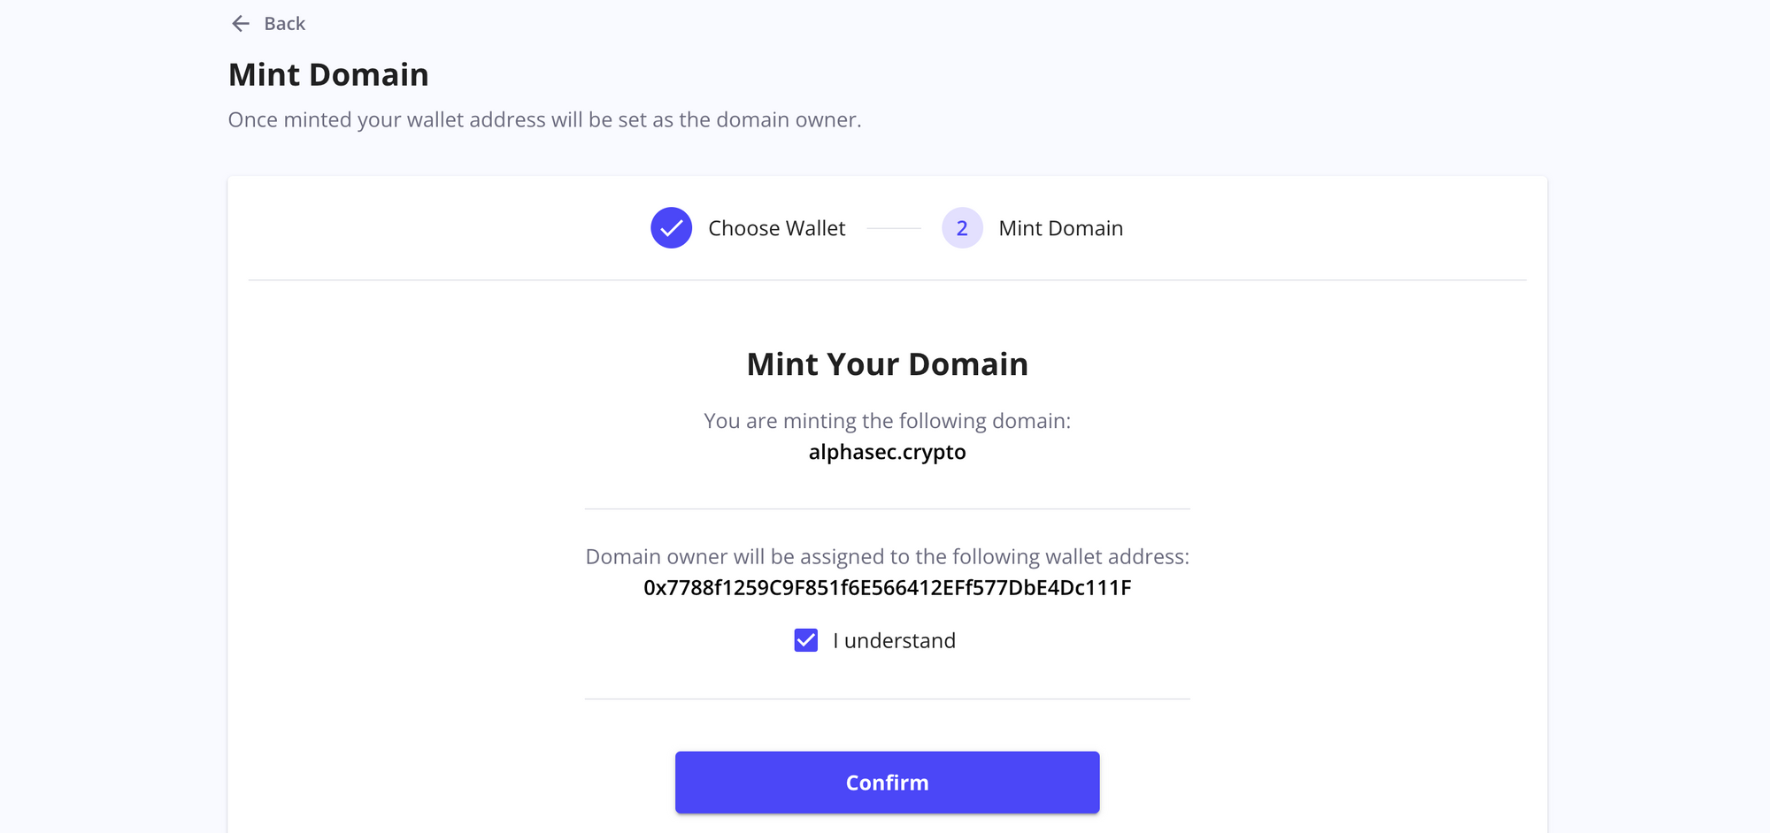
Task: Click the Choose Wallet step label
Action: point(776,227)
